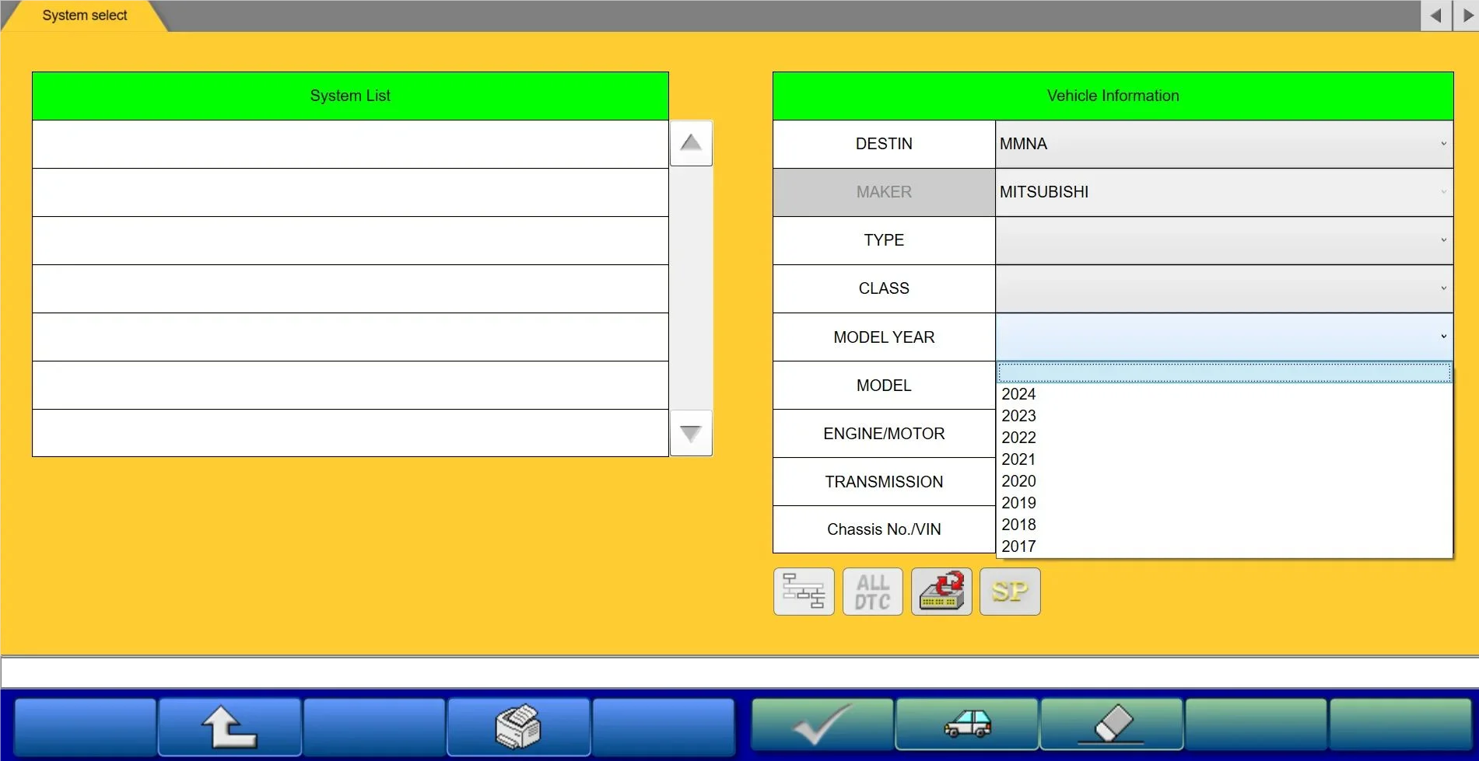Click the car vehicle icon button
Viewport: 1479px width, 761px height.
pos(967,724)
